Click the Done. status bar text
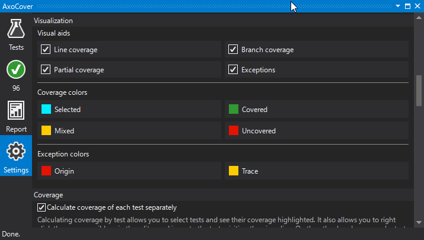The width and height of the screenshot is (424, 240). (11, 234)
